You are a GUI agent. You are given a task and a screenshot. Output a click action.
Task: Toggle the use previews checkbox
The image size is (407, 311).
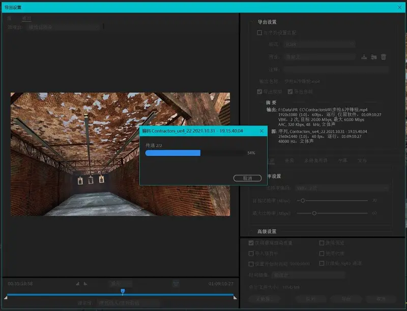pos(322,243)
